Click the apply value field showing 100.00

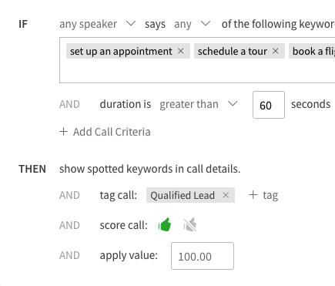(x=203, y=256)
